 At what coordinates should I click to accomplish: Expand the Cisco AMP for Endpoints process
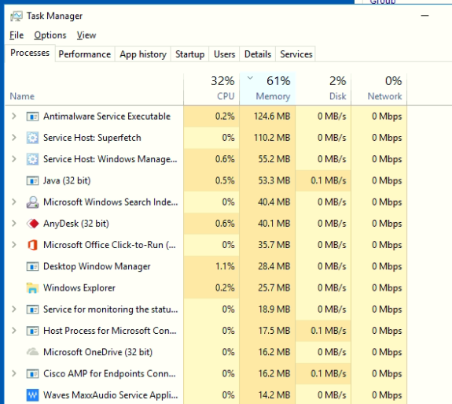point(14,373)
